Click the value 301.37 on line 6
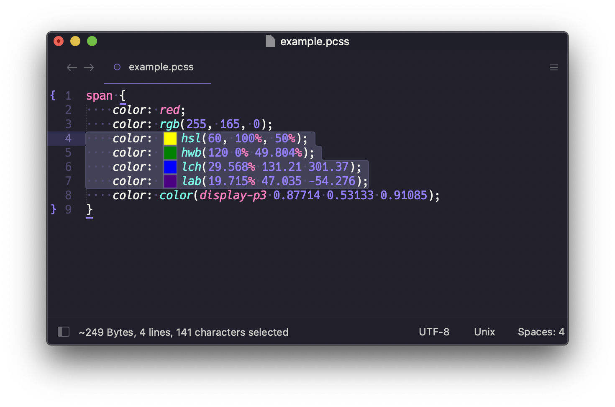Image resolution: width=615 pixels, height=407 pixels. click(328, 167)
